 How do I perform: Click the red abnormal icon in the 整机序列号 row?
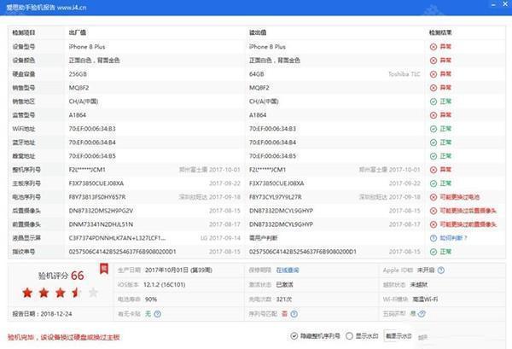coord(433,170)
